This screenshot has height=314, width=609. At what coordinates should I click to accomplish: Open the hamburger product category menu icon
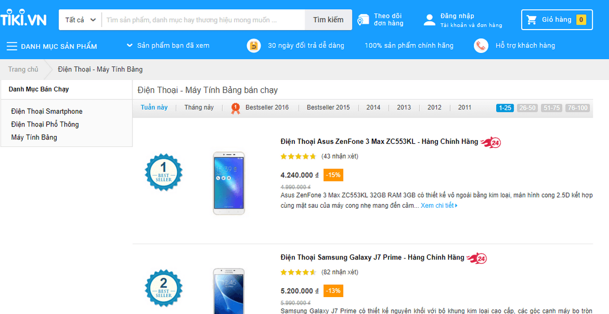12,46
